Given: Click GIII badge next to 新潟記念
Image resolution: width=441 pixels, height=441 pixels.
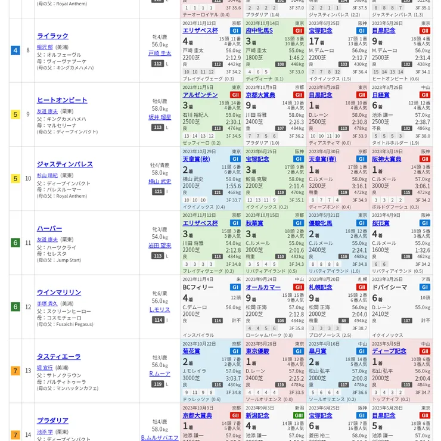Looking at the screenshot, I should pos(299,416).
